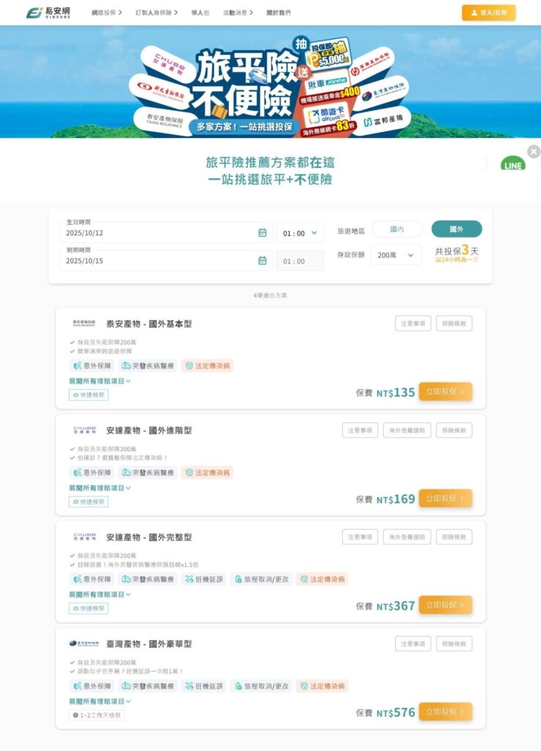
Task: Open the 活動消息 navigation menu
Action: [238, 12]
